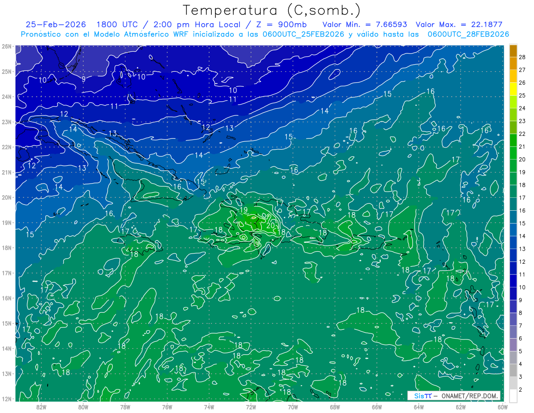Click the 74W longitude axis label

pyautogui.click(x=209, y=407)
